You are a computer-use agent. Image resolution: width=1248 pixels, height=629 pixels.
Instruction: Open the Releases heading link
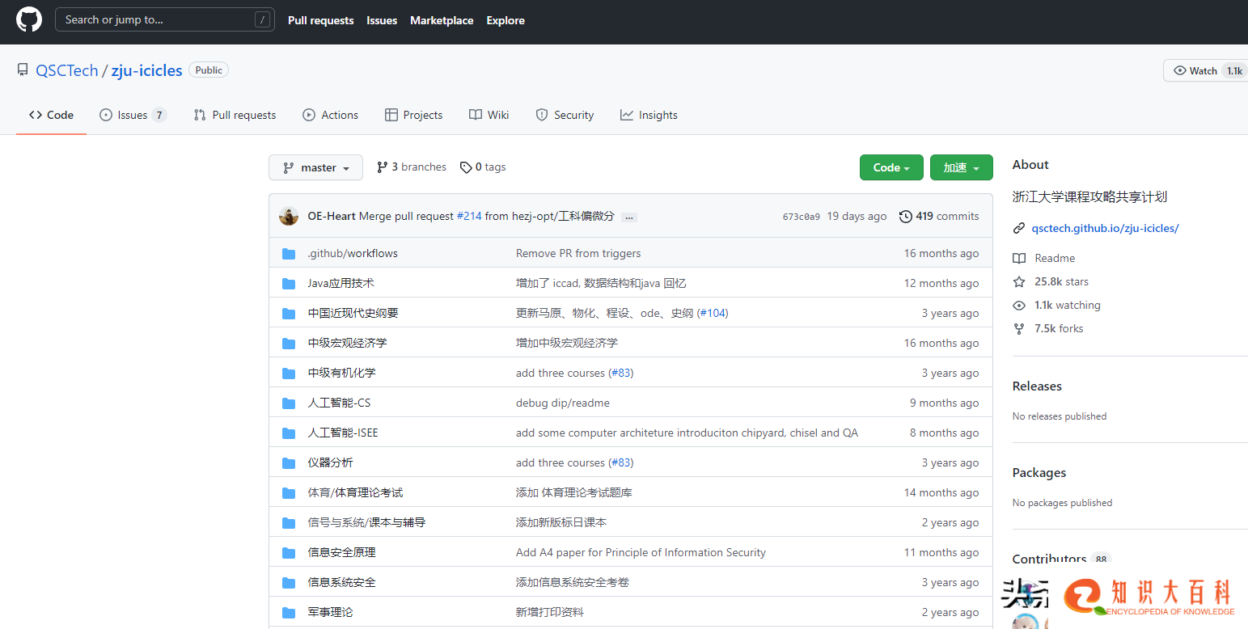point(1037,386)
